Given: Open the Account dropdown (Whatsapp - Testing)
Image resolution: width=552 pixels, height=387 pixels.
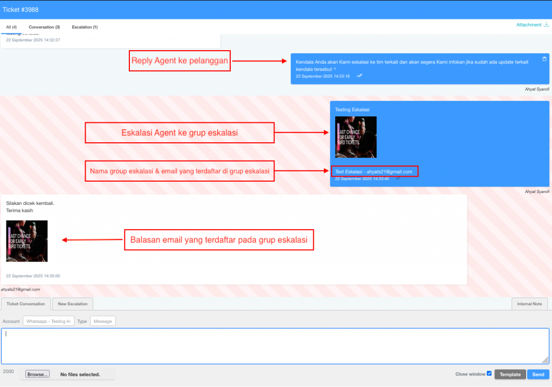Looking at the screenshot, I should 48,321.
